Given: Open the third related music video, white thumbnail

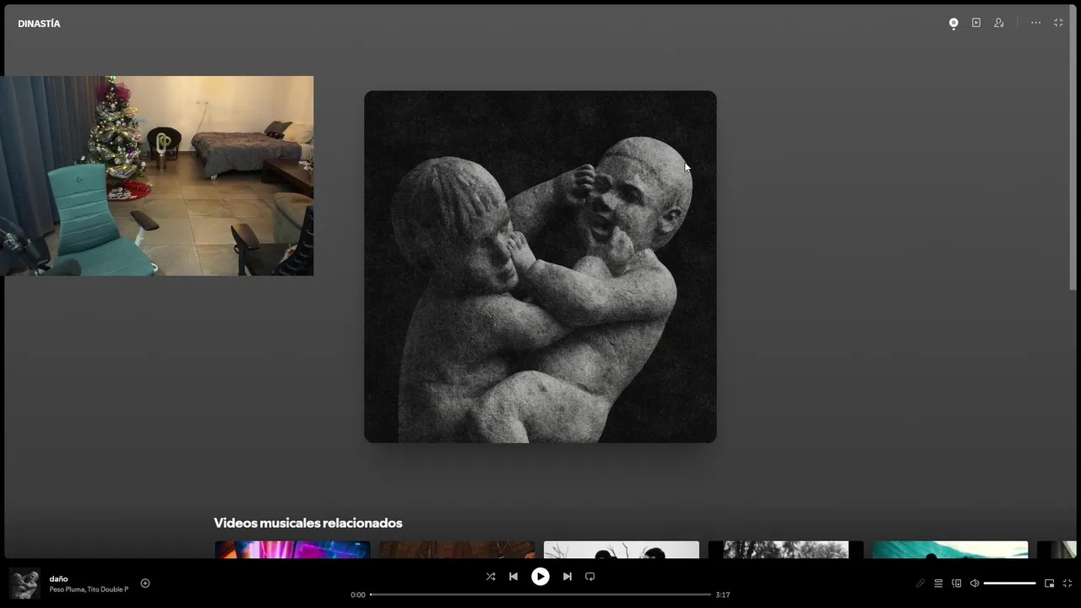Looking at the screenshot, I should coord(622,550).
